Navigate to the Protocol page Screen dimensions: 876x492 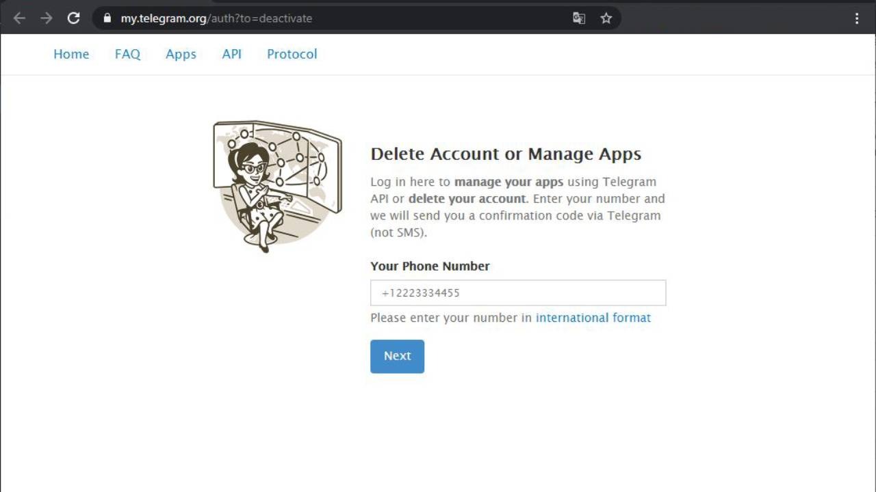pos(292,54)
